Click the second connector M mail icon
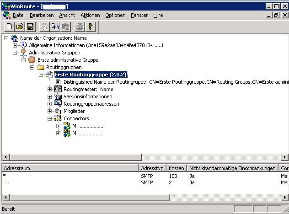The image size is (289, 214). 67,133
